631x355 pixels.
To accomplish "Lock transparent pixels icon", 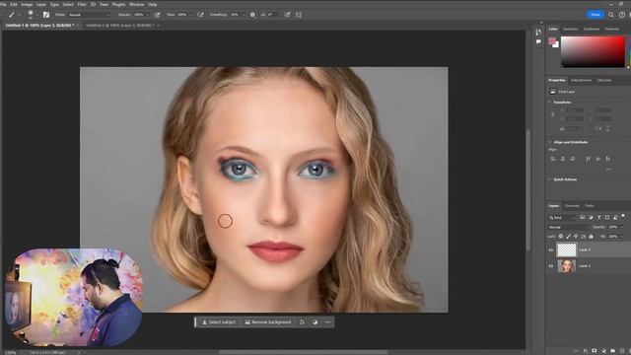I will tap(561, 237).
